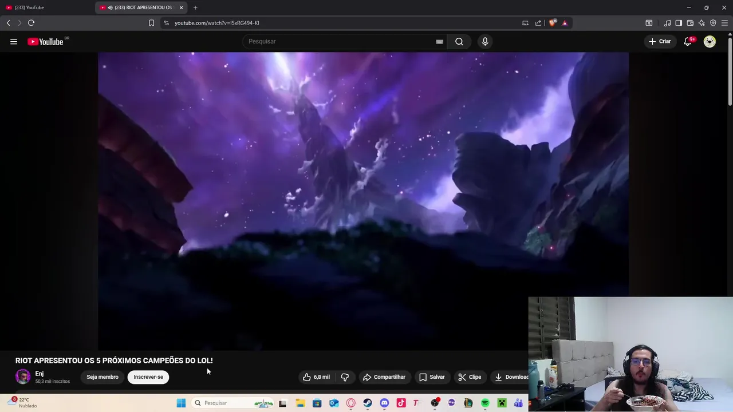This screenshot has width=733, height=412.
Task: Click the address bar URL
Action: (x=216, y=23)
